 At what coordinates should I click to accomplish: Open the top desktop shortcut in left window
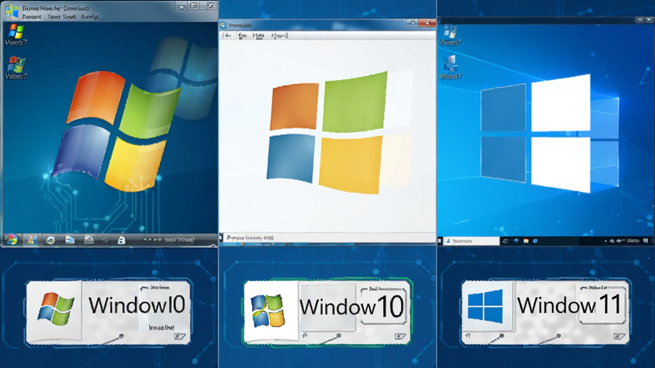16,34
